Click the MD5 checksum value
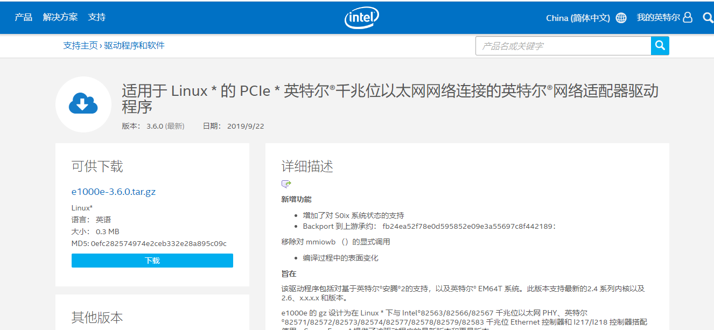Screen dimensions: 714x330 coord(159,243)
